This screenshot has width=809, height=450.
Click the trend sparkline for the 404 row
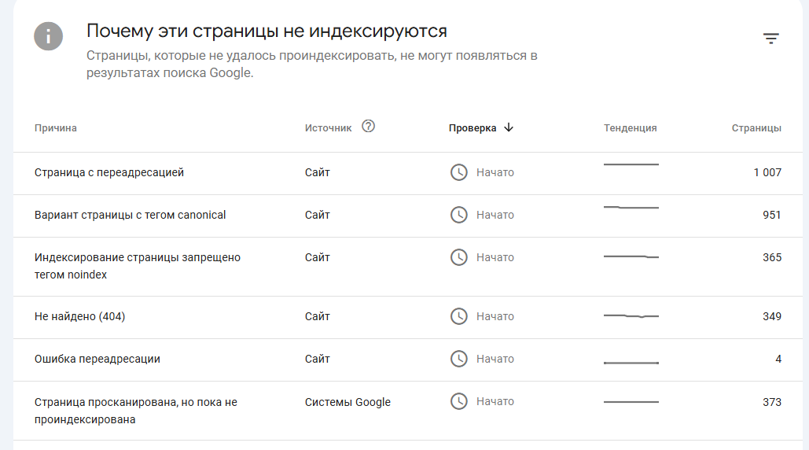click(631, 315)
